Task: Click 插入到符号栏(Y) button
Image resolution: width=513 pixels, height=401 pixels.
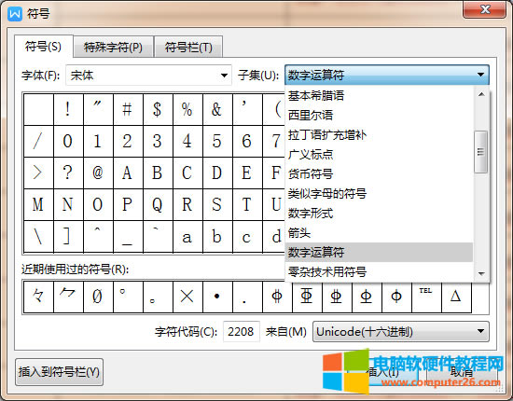Action: coord(59,372)
